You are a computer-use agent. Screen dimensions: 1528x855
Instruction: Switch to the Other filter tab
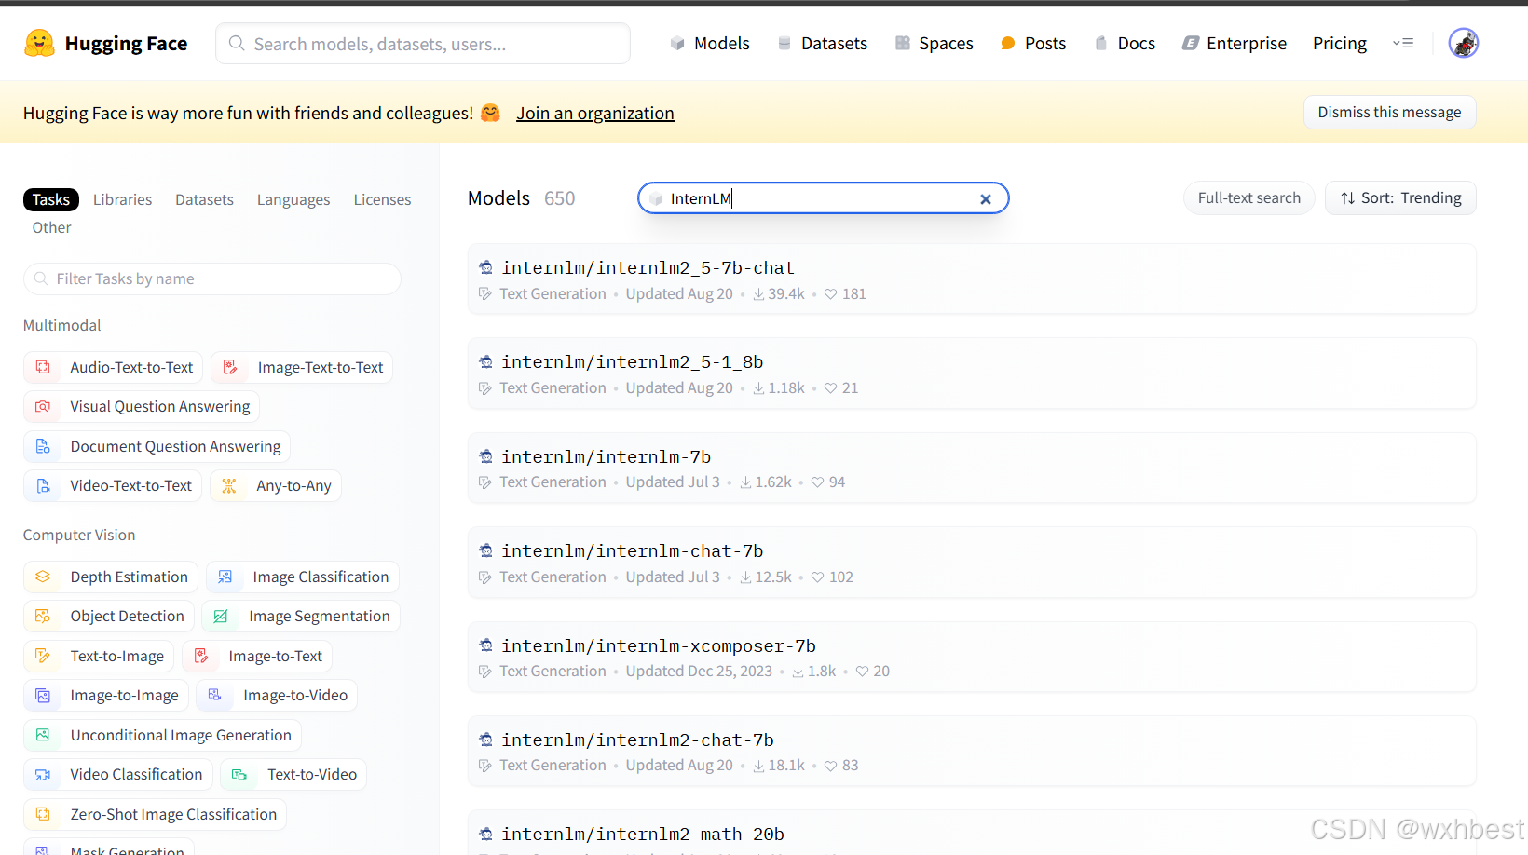tap(52, 227)
